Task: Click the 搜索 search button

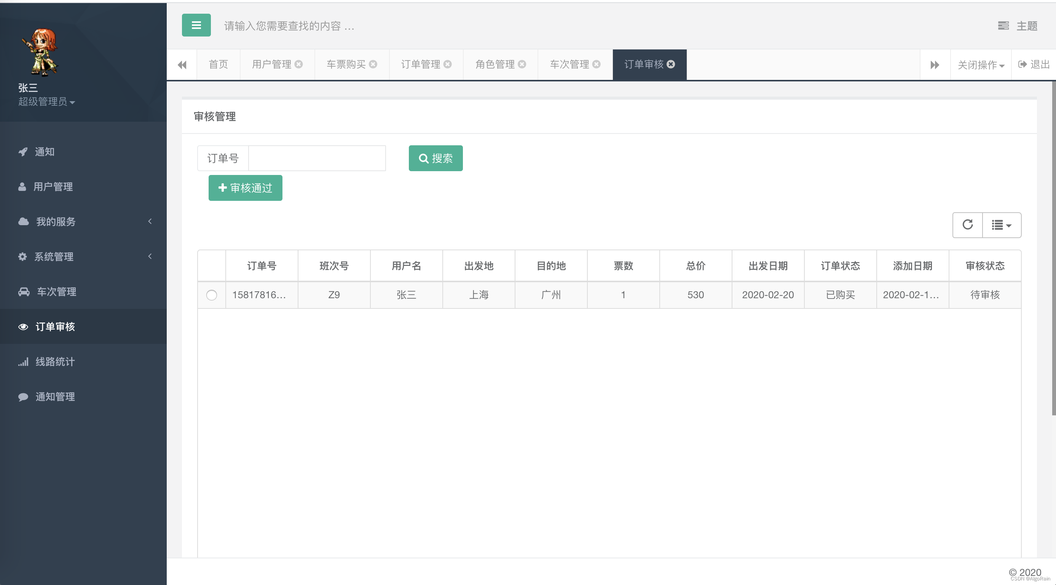Action: click(x=435, y=158)
